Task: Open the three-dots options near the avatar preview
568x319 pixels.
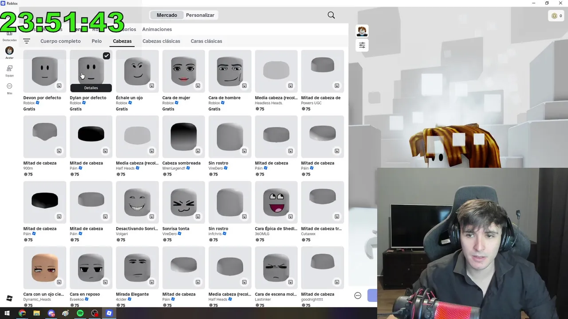Action: point(358,296)
